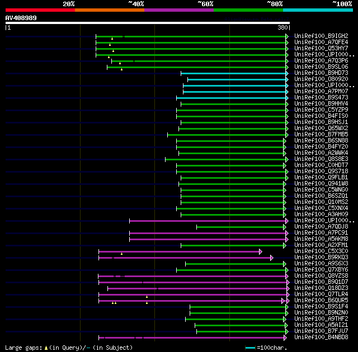Click the purple arrowhead ending C5X3C0 alignment
Image resolution: width=358 pixels, height=352 pixels.
261,251
